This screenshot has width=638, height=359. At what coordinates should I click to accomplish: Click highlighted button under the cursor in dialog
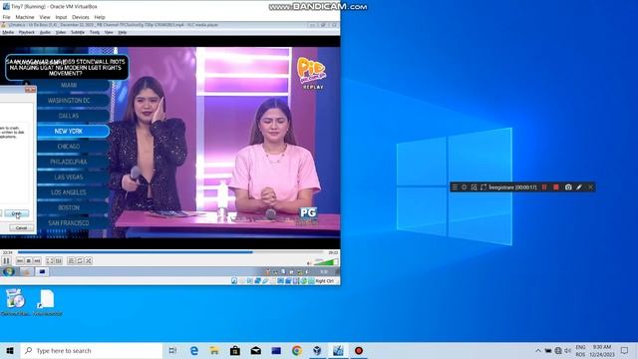click(16, 213)
